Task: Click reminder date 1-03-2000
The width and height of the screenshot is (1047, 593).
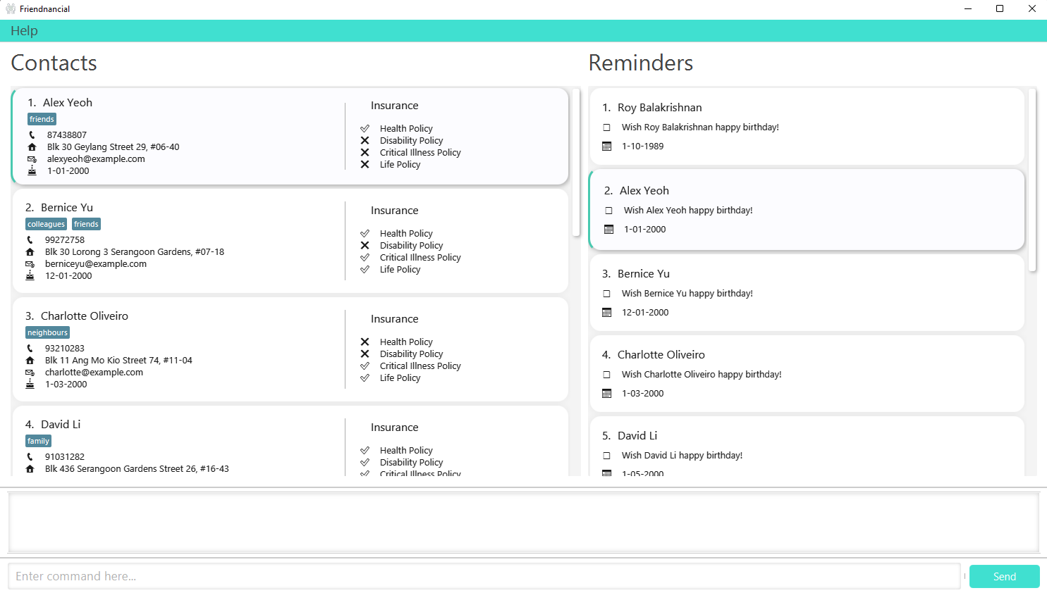Action: pos(643,394)
